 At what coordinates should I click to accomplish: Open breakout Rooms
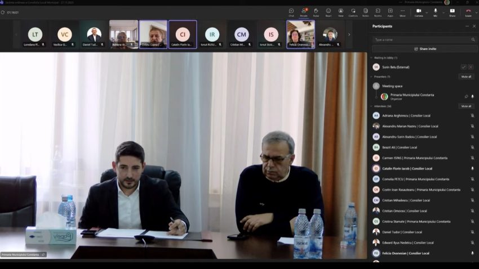[378, 12]
